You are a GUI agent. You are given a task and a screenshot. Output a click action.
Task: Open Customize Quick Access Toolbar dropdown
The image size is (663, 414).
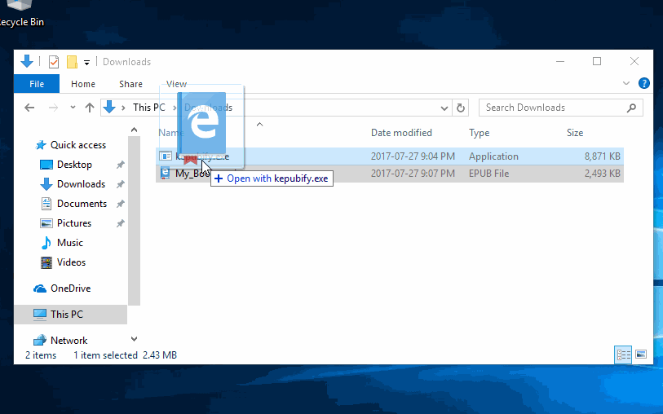(x=86, y=63)
